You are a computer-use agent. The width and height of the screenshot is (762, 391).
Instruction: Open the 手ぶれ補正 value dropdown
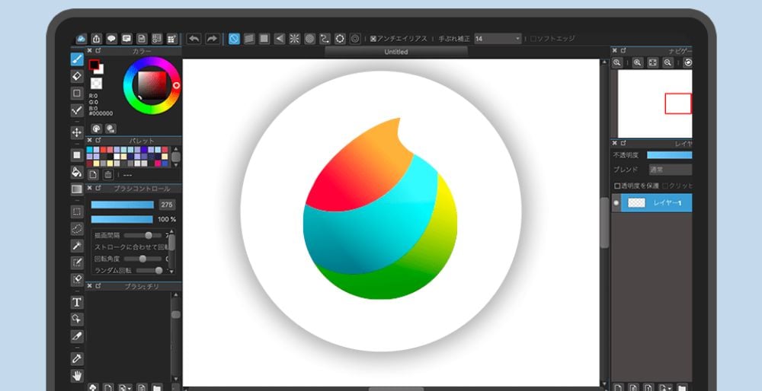click(517, 39)
